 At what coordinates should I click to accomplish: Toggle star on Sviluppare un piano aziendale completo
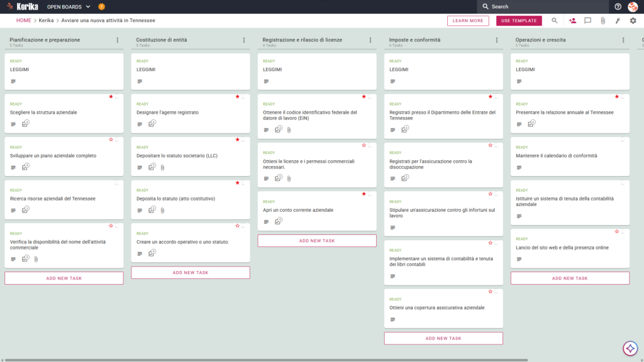(x=111, y=140)
